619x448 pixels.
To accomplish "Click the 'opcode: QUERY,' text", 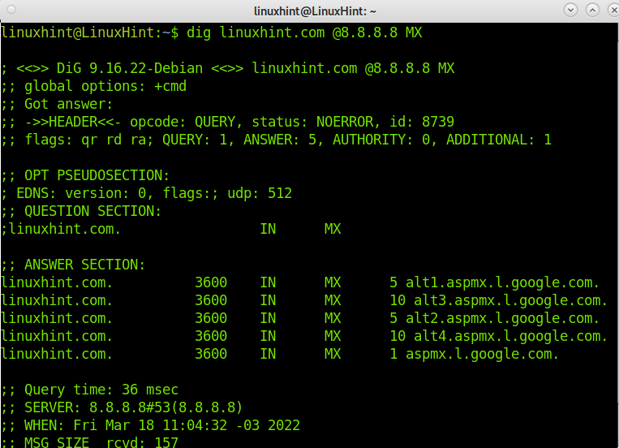I will click(x=187, y=122).
